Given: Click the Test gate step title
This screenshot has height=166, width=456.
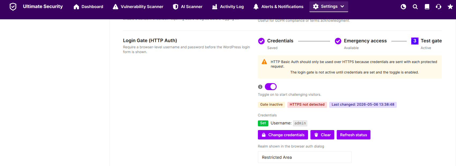Looking at the screenshot, I should pos(431,41).
